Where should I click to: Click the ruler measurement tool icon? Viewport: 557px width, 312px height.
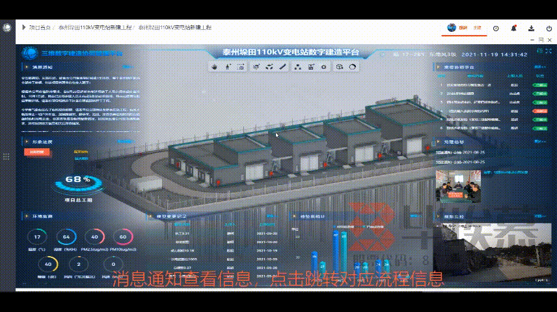[283, 67]
